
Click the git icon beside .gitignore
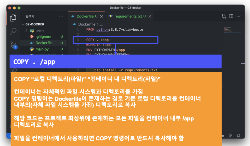[x=31, y=36]
